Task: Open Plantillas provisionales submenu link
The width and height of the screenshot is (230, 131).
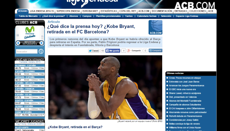Action: (x=108, y=16)
